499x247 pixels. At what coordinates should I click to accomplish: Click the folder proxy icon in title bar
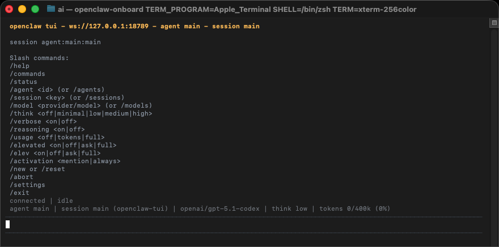[51, 9]
